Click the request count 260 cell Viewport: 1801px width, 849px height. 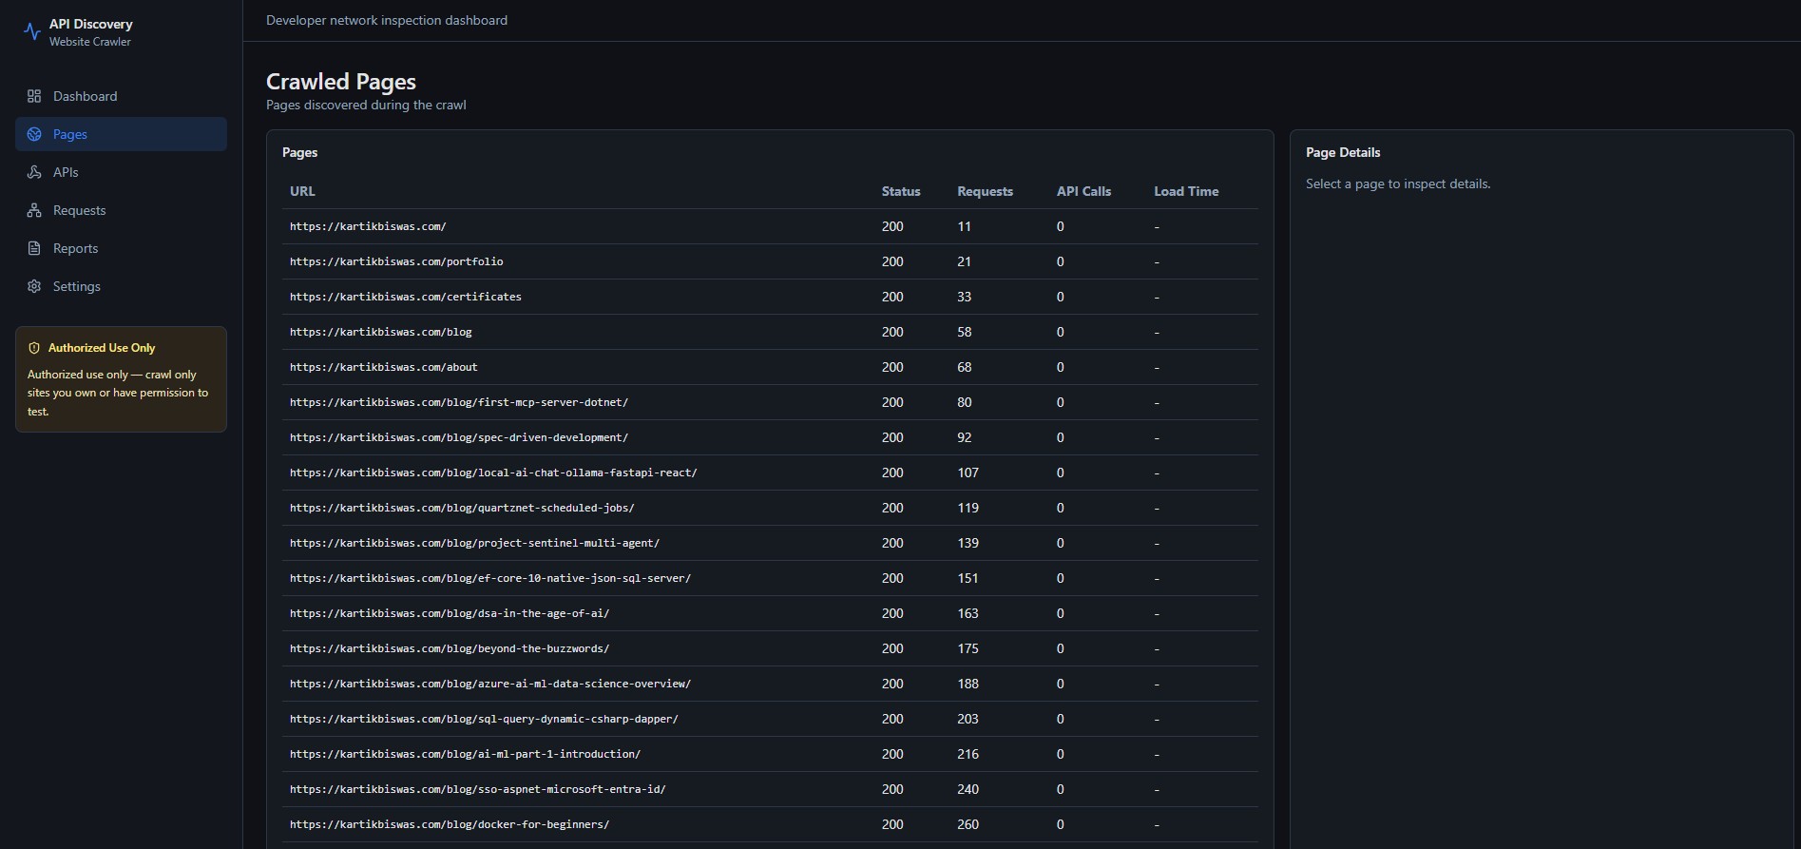coord(968,824)
